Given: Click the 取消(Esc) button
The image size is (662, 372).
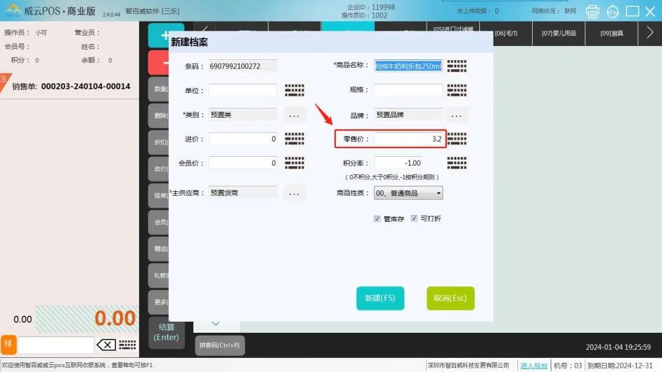Looking at the screenshot, I should (450, 298).
